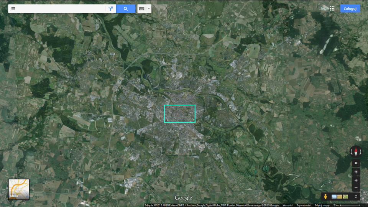Click the on-screen keyboard icon
The height and width of the screenshot is (207, 368).
click(141, 8)
